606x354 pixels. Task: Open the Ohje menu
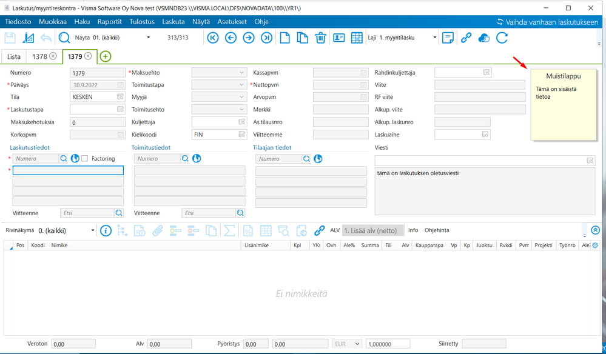pyautogui.click(x=261, y=22)
